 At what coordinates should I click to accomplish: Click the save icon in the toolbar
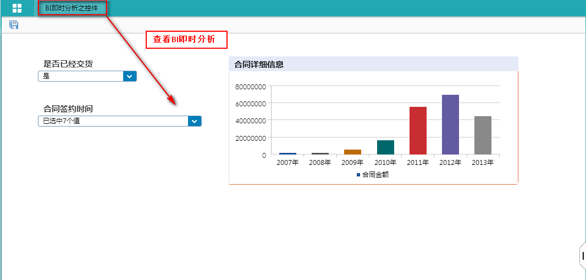[x=14, y=25]
